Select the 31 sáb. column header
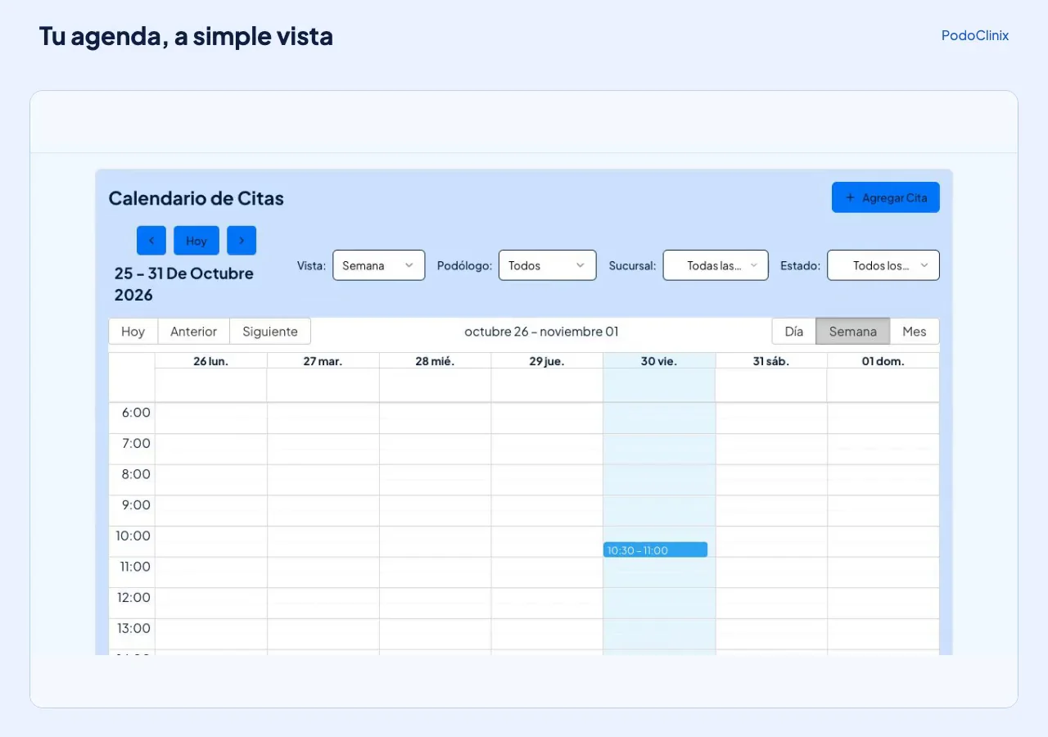The image size is (1048, 737). point(771,361)
